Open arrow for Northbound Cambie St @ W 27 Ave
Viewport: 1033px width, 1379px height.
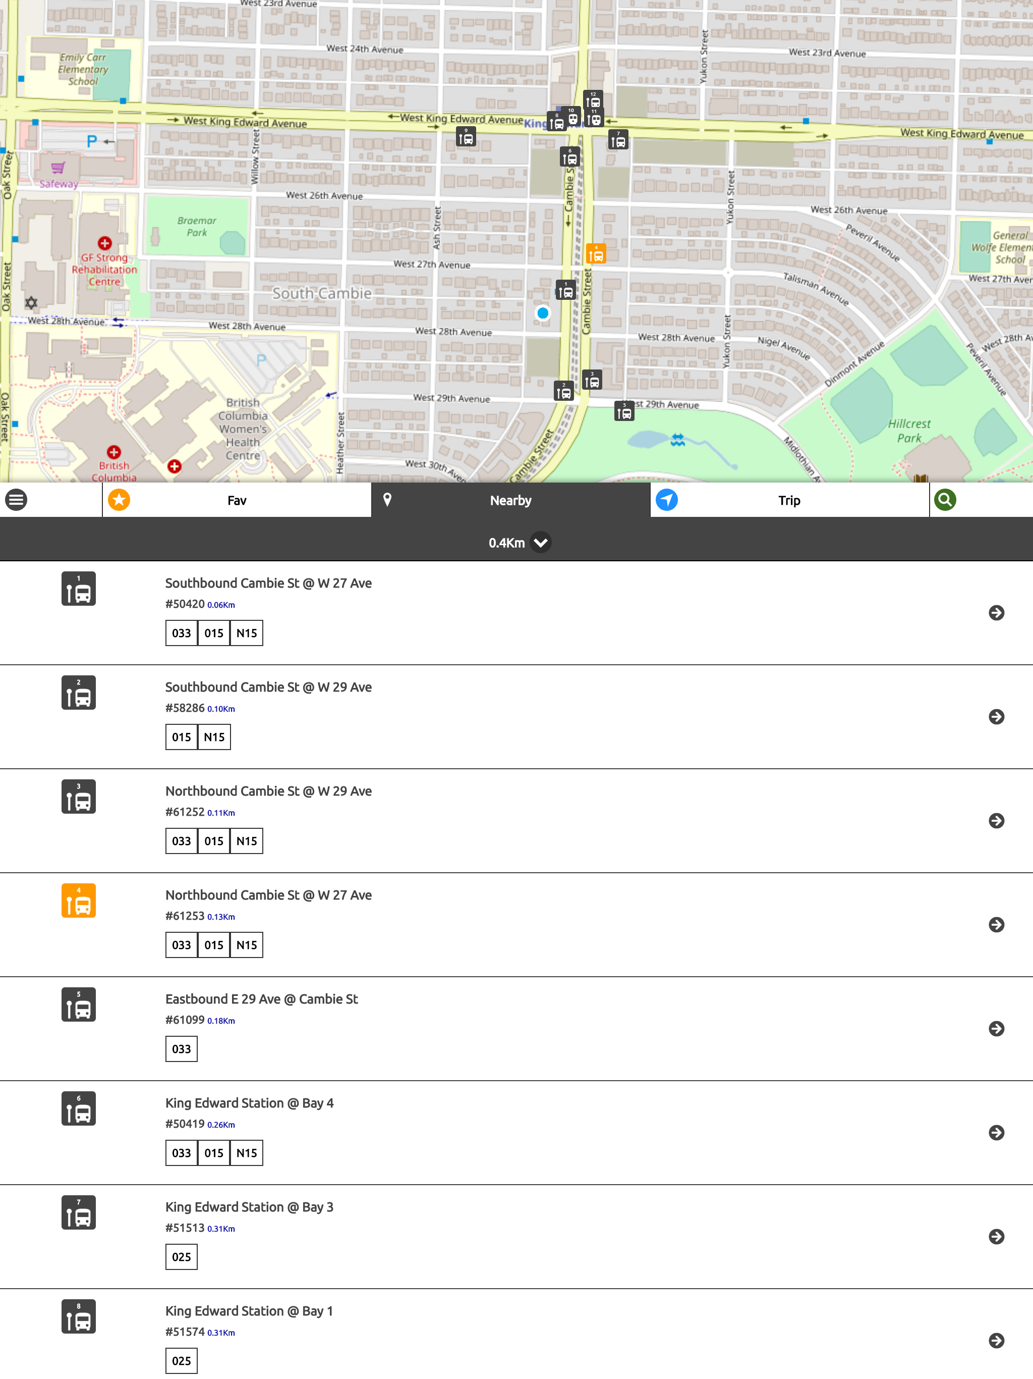point(996,925)
